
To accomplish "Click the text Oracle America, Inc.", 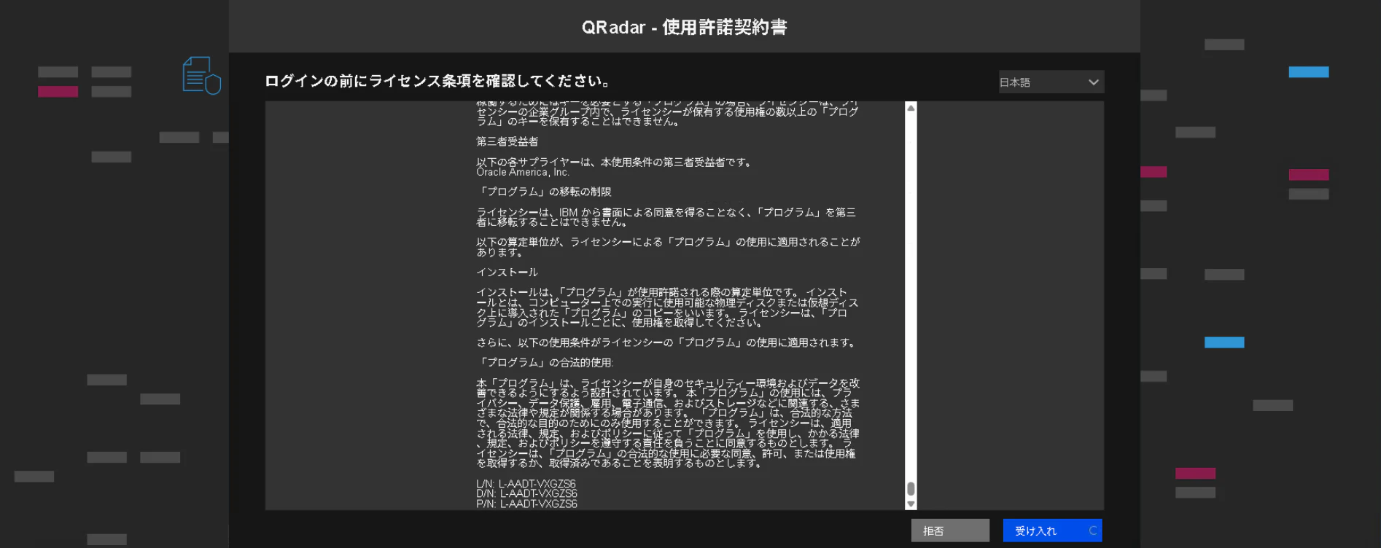I will [523, 172].
